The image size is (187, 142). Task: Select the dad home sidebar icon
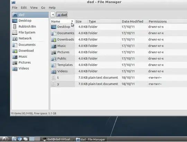pyautogui.click(x=15, y=15)
